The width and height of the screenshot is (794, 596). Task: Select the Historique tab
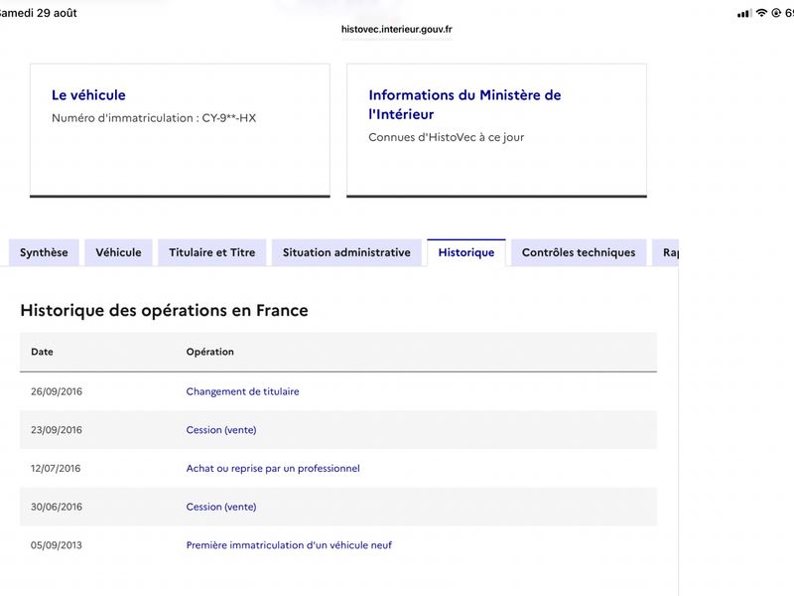coord(466,252)
